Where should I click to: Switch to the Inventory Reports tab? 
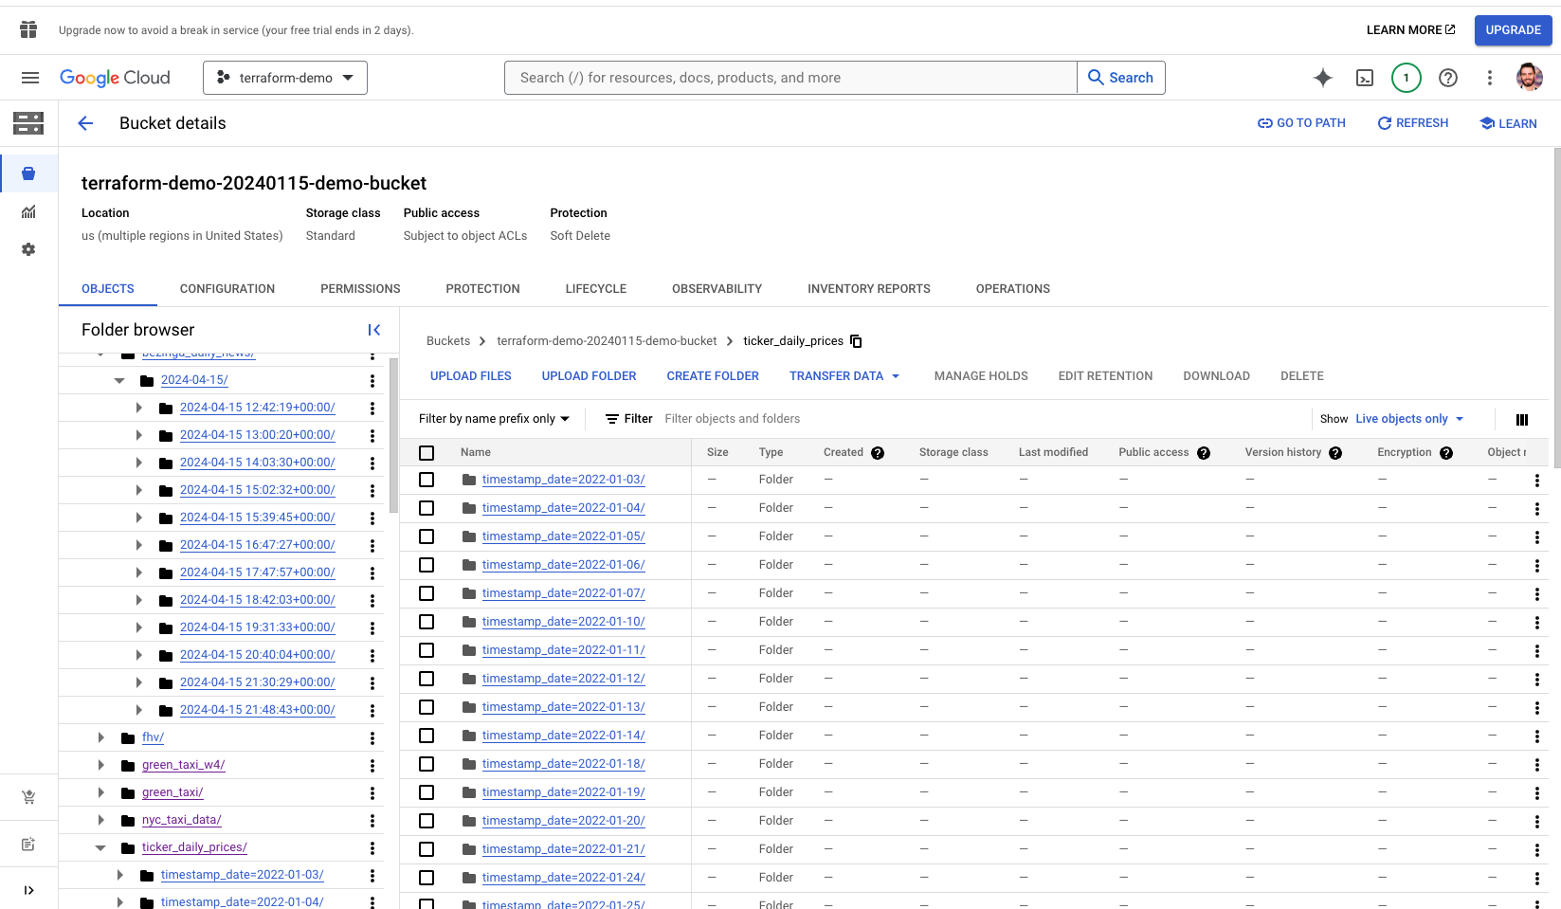click(869, 289)
